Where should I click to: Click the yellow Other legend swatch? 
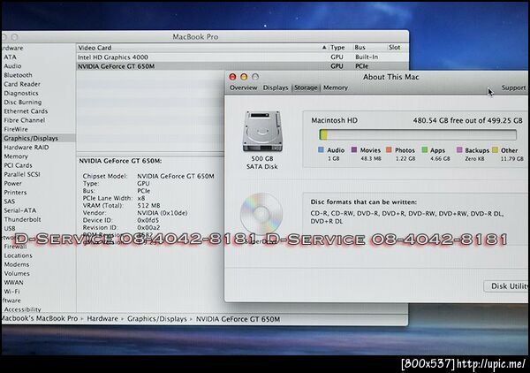[x=495, y=149]
